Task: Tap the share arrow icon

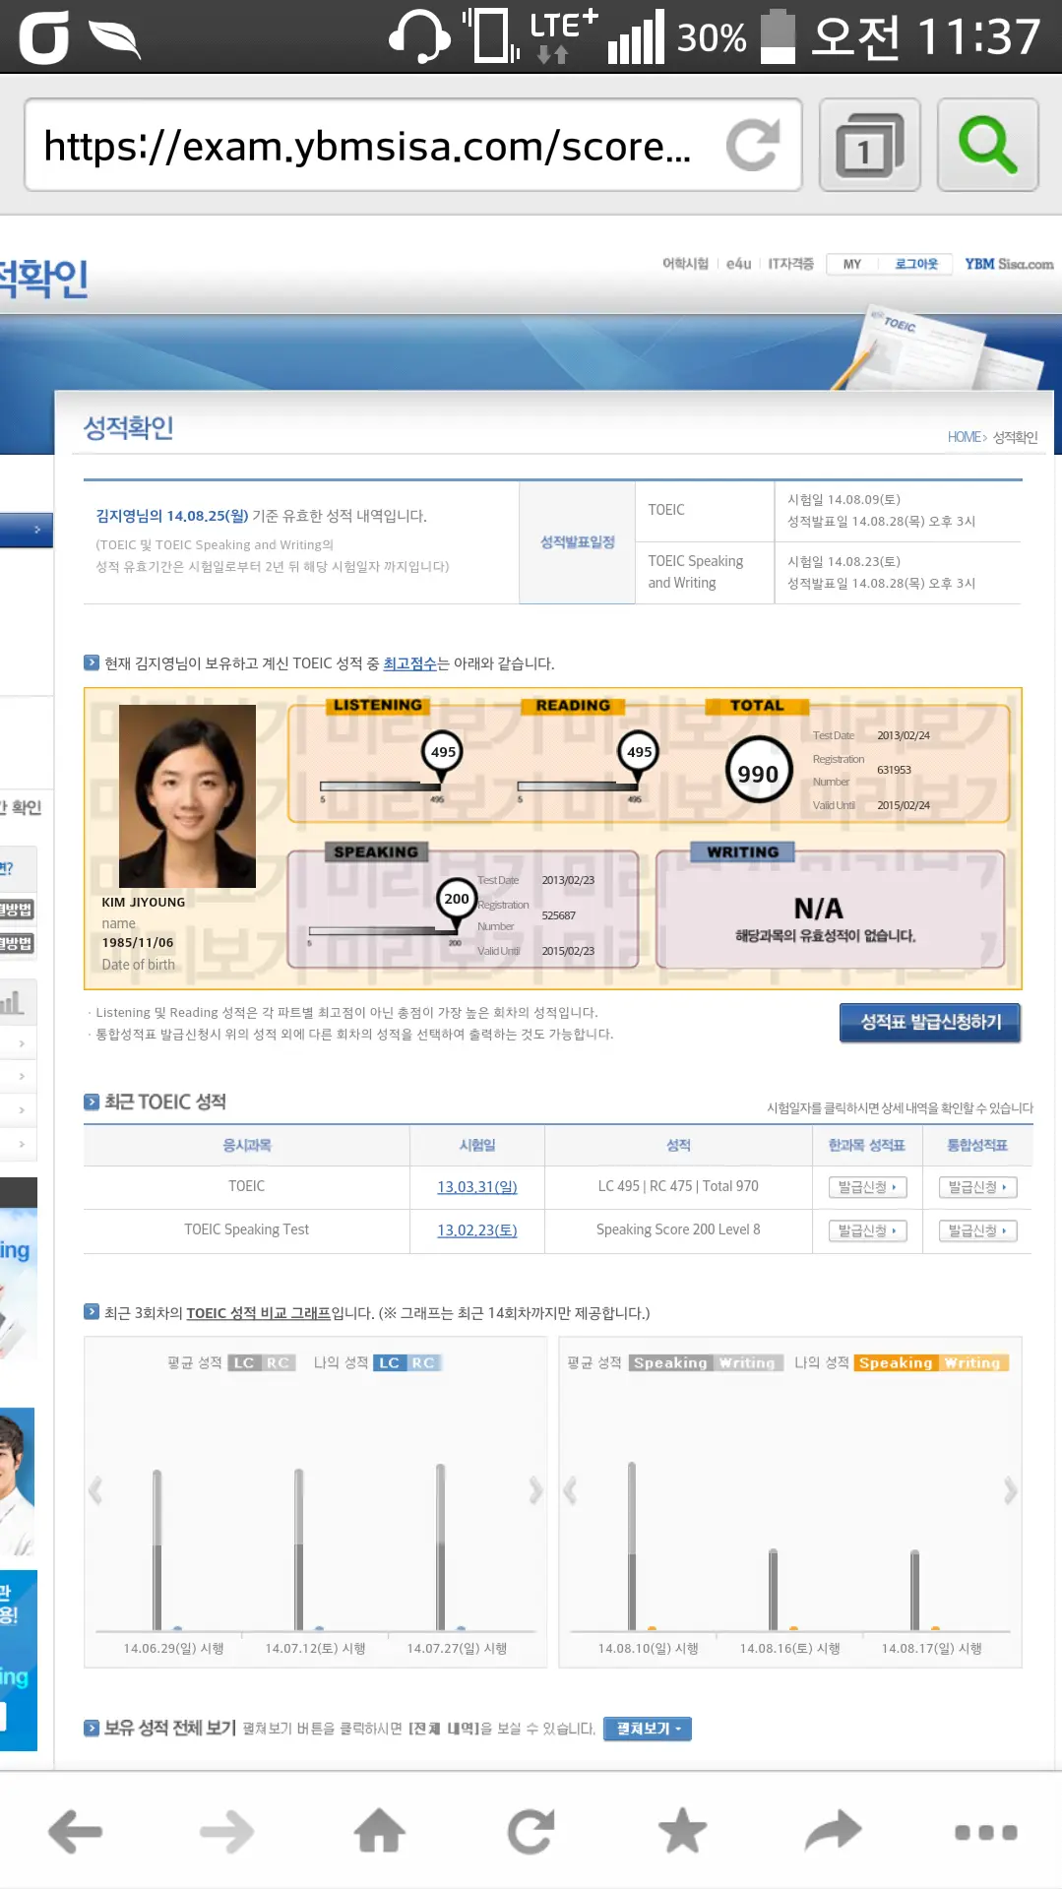Action: 833,1831
